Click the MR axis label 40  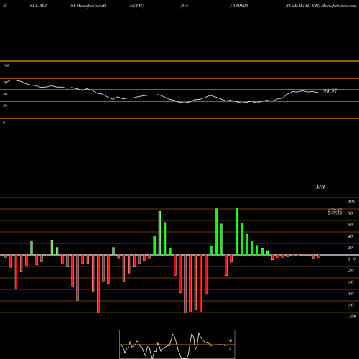coord(350,236)
